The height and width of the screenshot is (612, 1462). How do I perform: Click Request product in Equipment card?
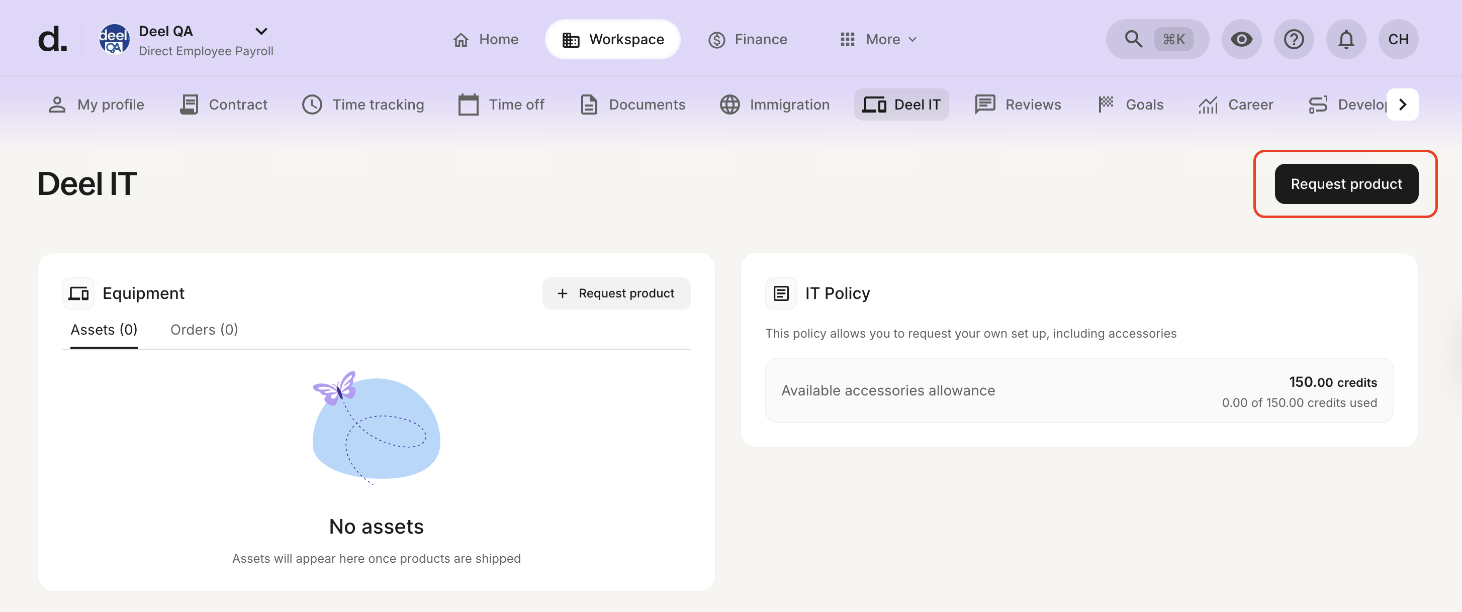pos(616,293)
